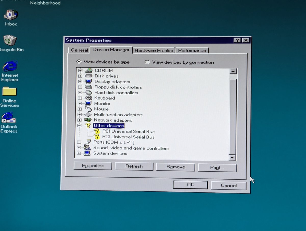Switch to the General tab
The width and height of the screenshot is (306, 231).
79,50
